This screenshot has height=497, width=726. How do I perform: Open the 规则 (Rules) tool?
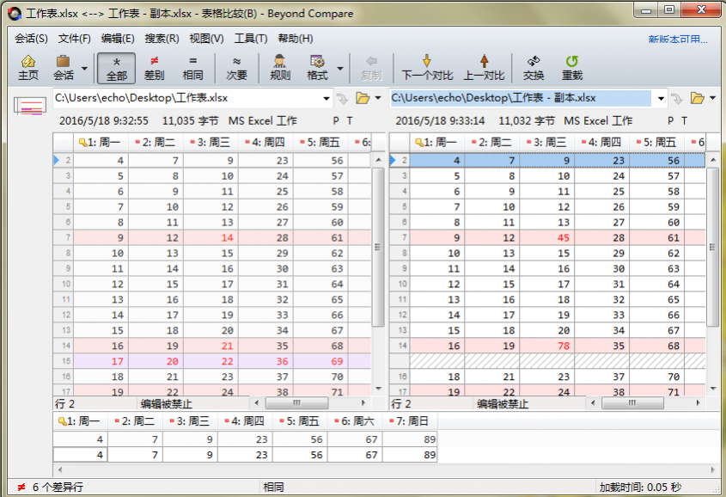pyautogui.click(x=280, y=68)
